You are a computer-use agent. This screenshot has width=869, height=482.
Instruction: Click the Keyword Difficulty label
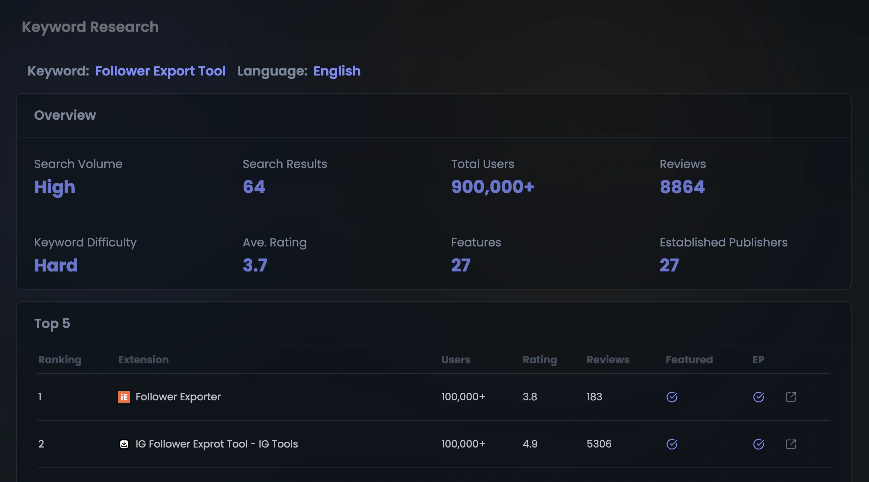[x=85, y=243]
